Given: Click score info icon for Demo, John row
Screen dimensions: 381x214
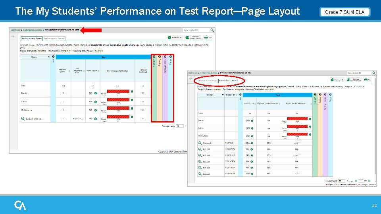Looking at the screenshot, I should coord(252,143).
